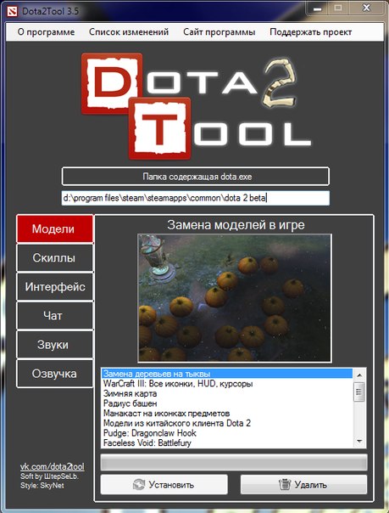Click the list scrollbar down arrow
389x513 pixels.
(359, 442)
